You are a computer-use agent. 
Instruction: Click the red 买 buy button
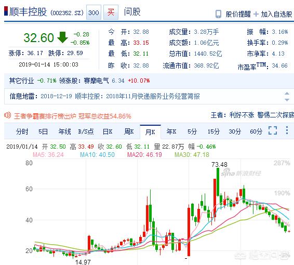point(111,12)
